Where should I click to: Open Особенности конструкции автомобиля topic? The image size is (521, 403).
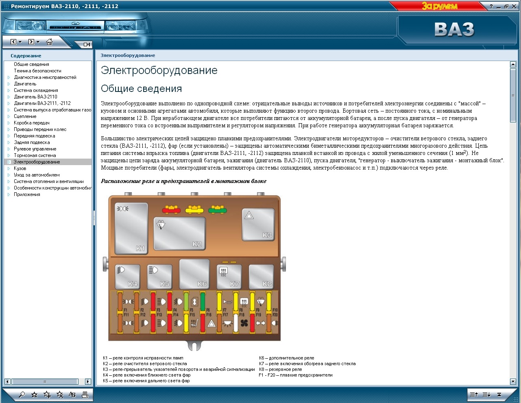click(x=52, y=188)
